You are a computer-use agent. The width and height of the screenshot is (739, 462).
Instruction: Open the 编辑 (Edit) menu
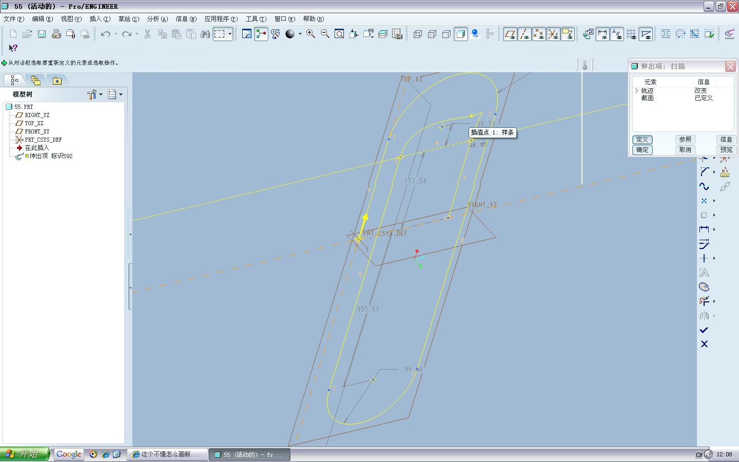point(43,19)
